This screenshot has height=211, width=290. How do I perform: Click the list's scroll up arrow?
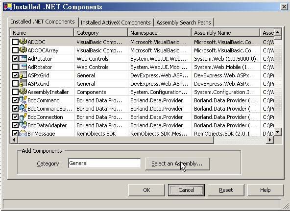pyautogui.click(x=277, y=32)
